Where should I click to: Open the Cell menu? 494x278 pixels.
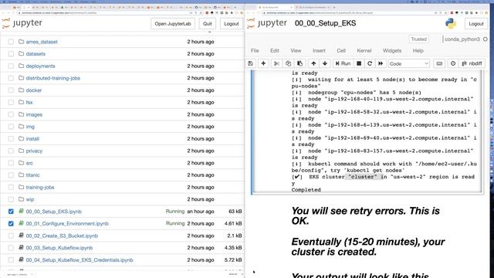(341, 50)
